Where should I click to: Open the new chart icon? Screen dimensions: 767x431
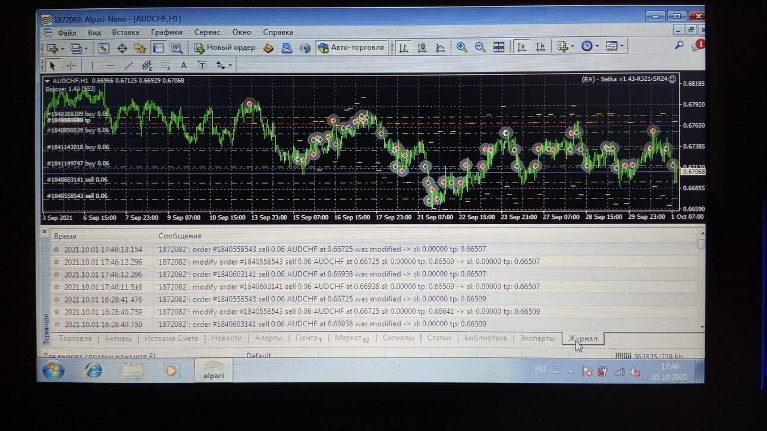(x=52, y=48)
